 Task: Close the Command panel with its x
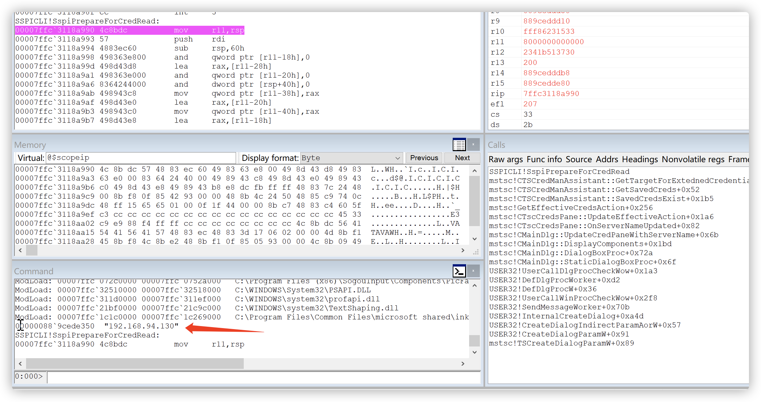[x=473, y=271]
